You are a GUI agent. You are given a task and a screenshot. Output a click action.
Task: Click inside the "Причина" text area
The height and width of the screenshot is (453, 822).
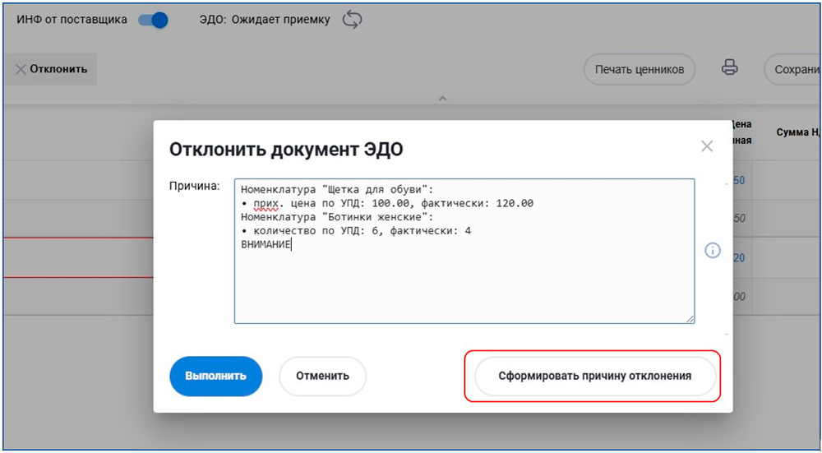464,280
